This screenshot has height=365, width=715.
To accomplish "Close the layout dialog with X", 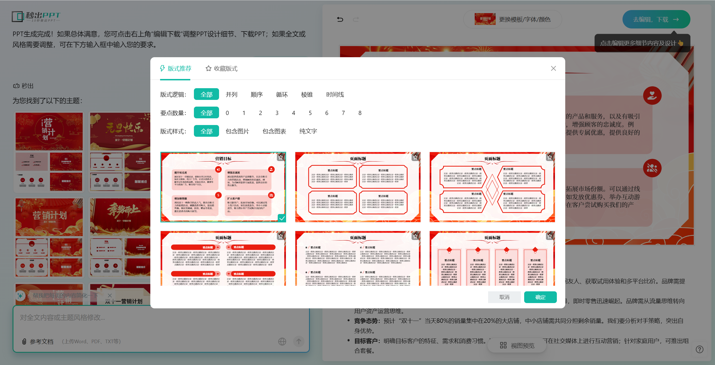I will 553,68.
